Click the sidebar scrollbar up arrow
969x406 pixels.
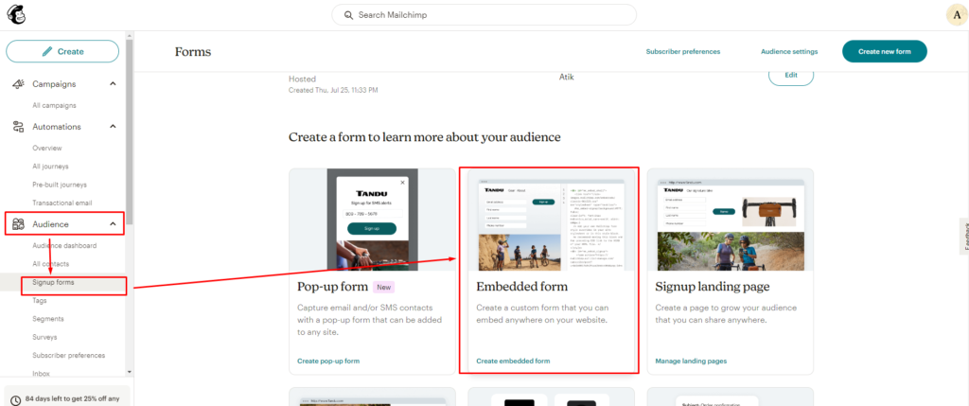tap(129, 35)
